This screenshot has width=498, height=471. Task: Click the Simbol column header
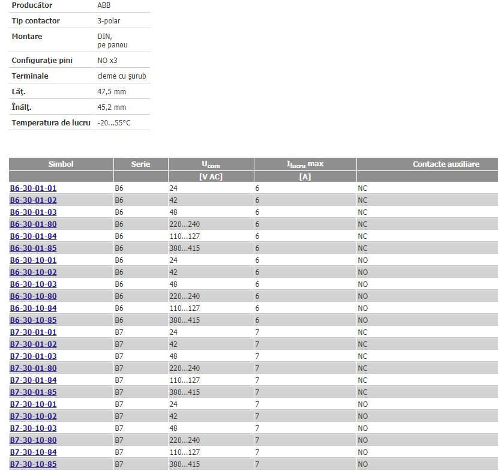(x=61, y=164)
